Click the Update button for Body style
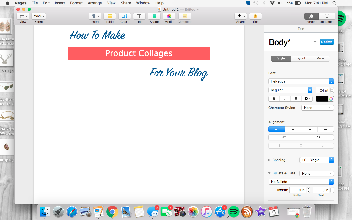This screenshot has width=352, height=220. point(327,42)
